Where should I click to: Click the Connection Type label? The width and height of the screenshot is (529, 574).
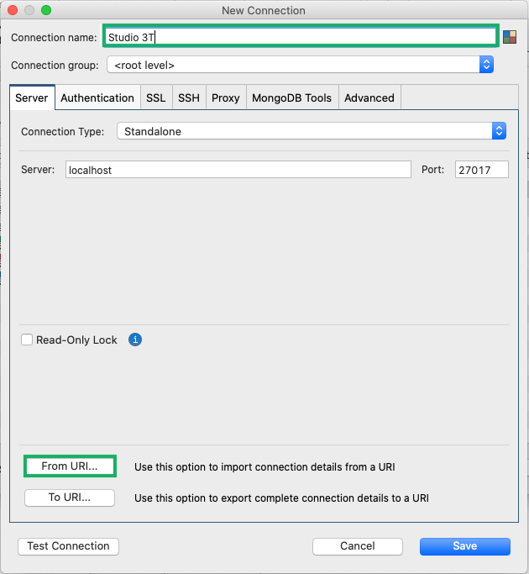(63, 132)
